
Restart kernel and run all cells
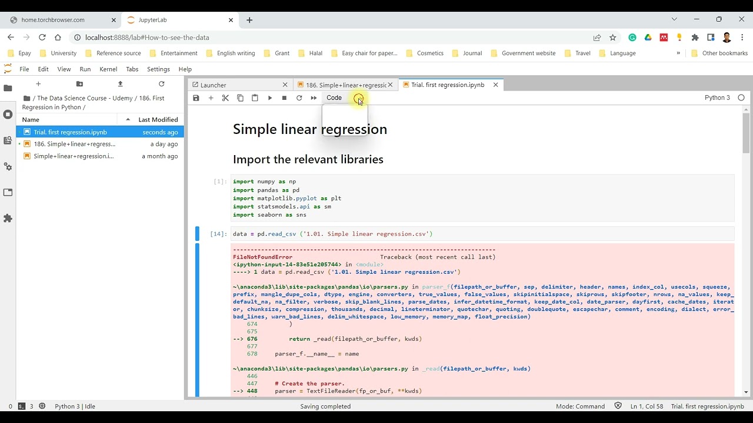pyautogui.click(x=314, y=98)
